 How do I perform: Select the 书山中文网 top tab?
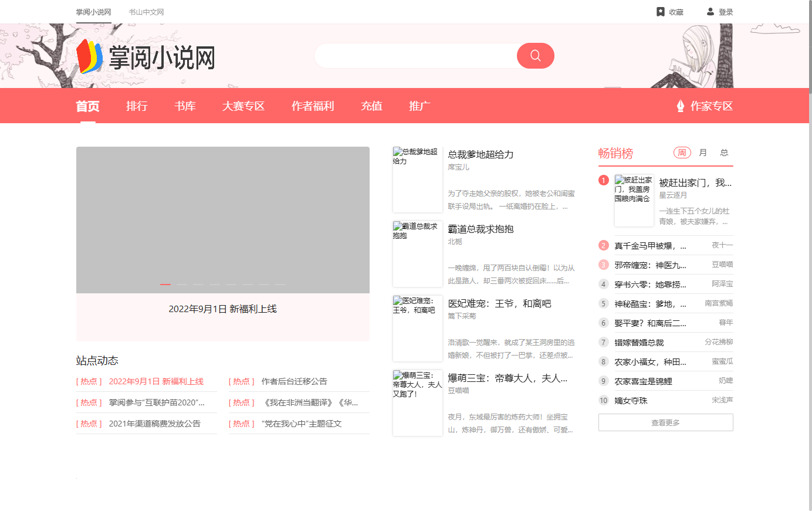pyautogui.click(x=147, y=12)
